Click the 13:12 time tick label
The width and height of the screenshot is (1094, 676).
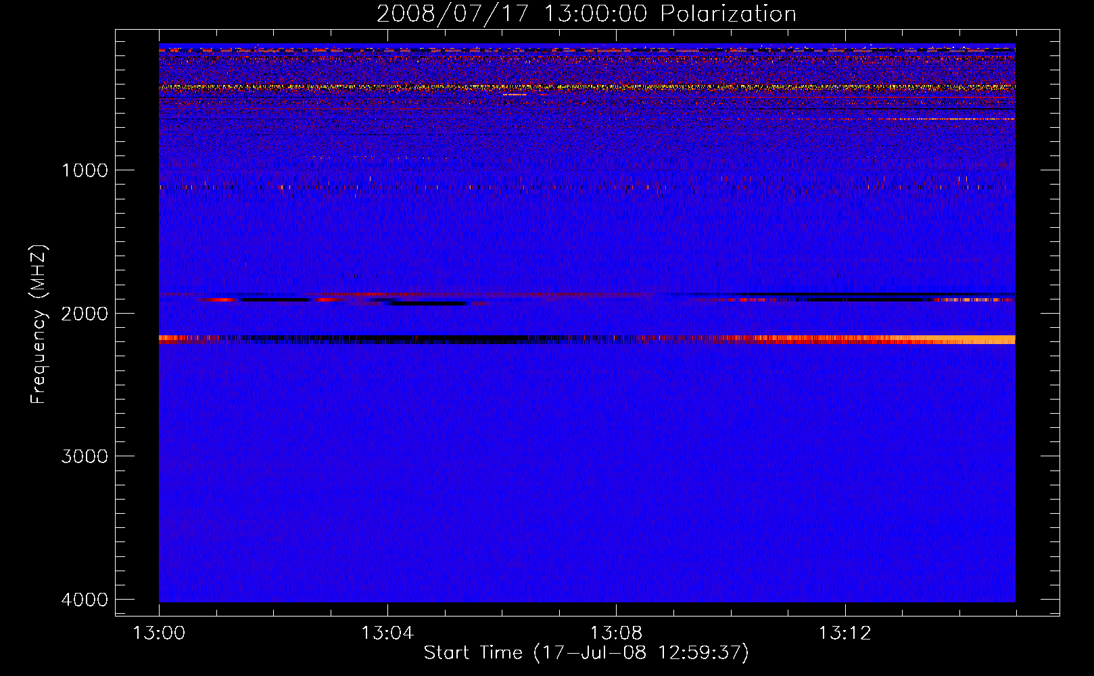click(x=845, y=633)
